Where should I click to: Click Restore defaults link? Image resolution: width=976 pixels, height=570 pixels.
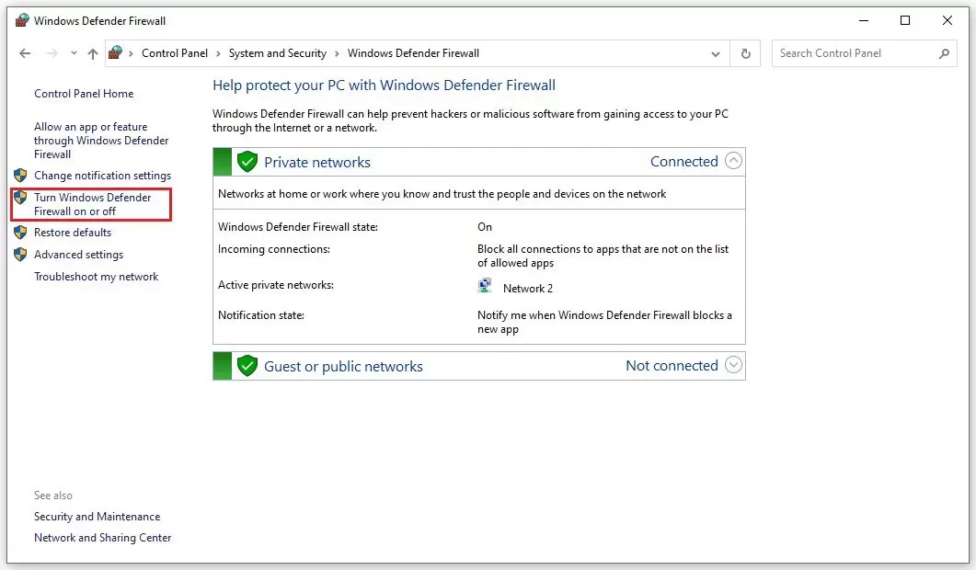click(x=73, y=233)
